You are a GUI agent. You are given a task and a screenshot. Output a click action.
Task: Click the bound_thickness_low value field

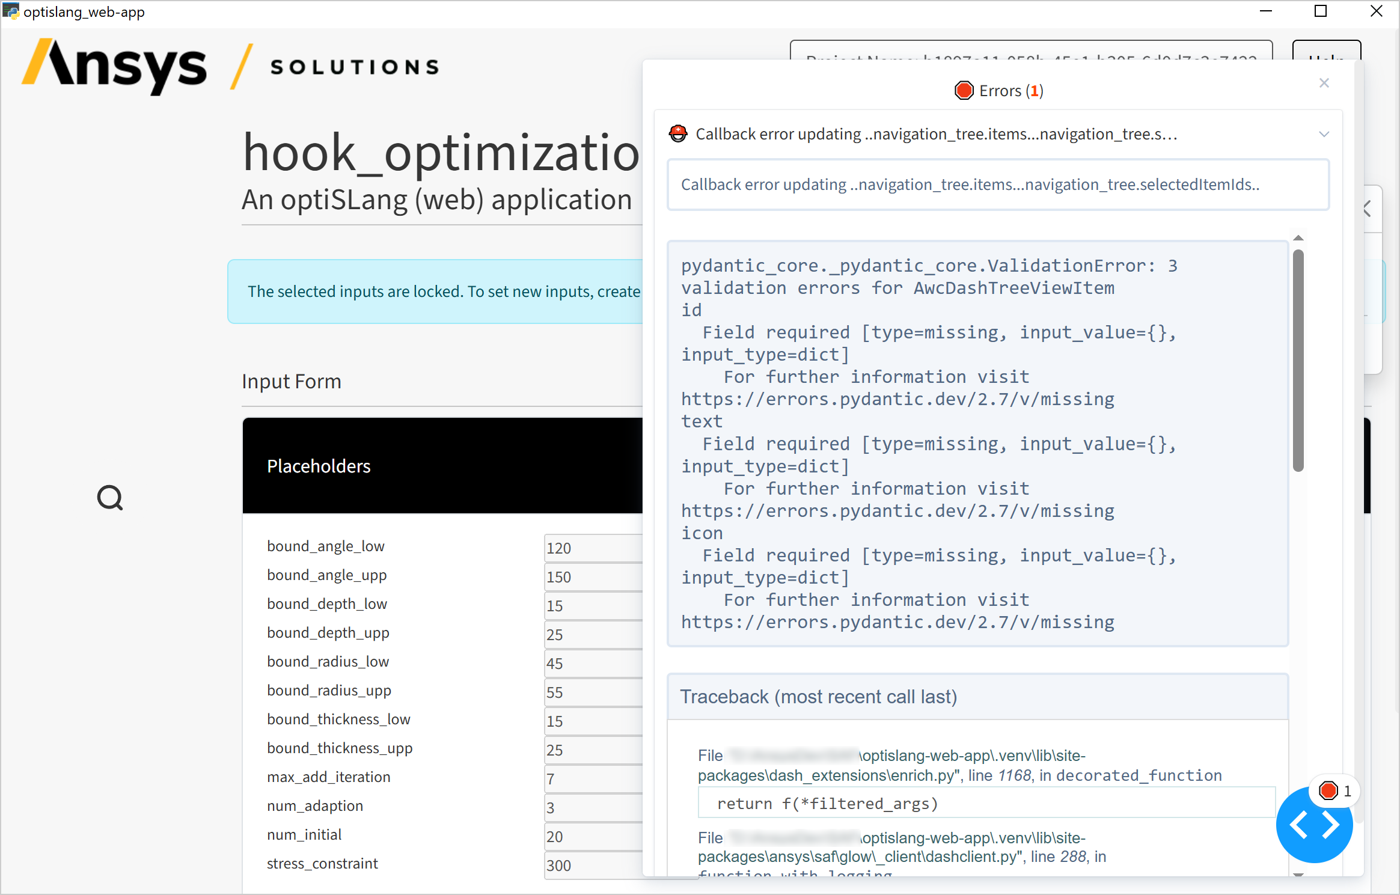pos(593,721)
